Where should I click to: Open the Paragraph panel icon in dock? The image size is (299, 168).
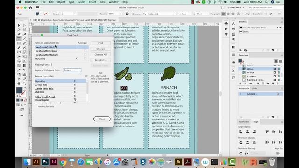point(234,39)
